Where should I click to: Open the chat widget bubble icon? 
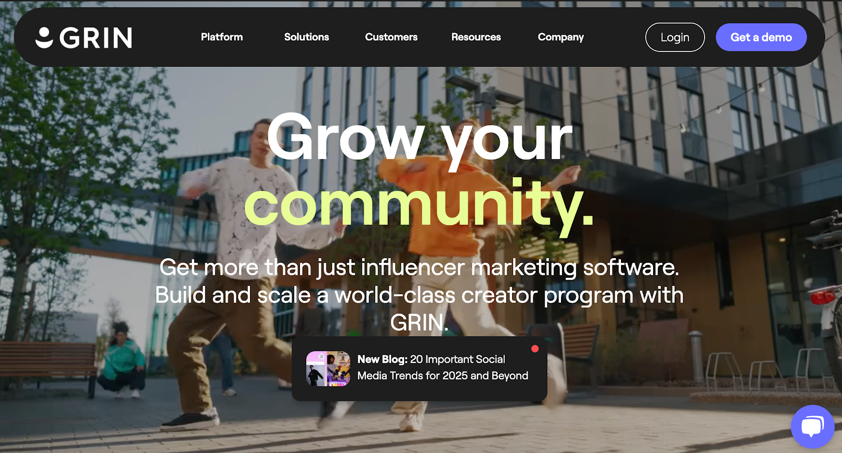[x=813, y=426]
